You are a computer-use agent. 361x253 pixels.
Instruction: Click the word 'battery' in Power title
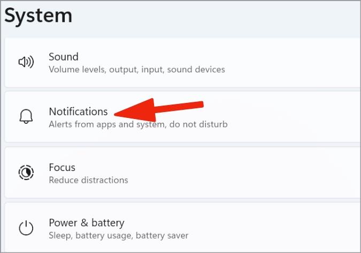point(108,224)
